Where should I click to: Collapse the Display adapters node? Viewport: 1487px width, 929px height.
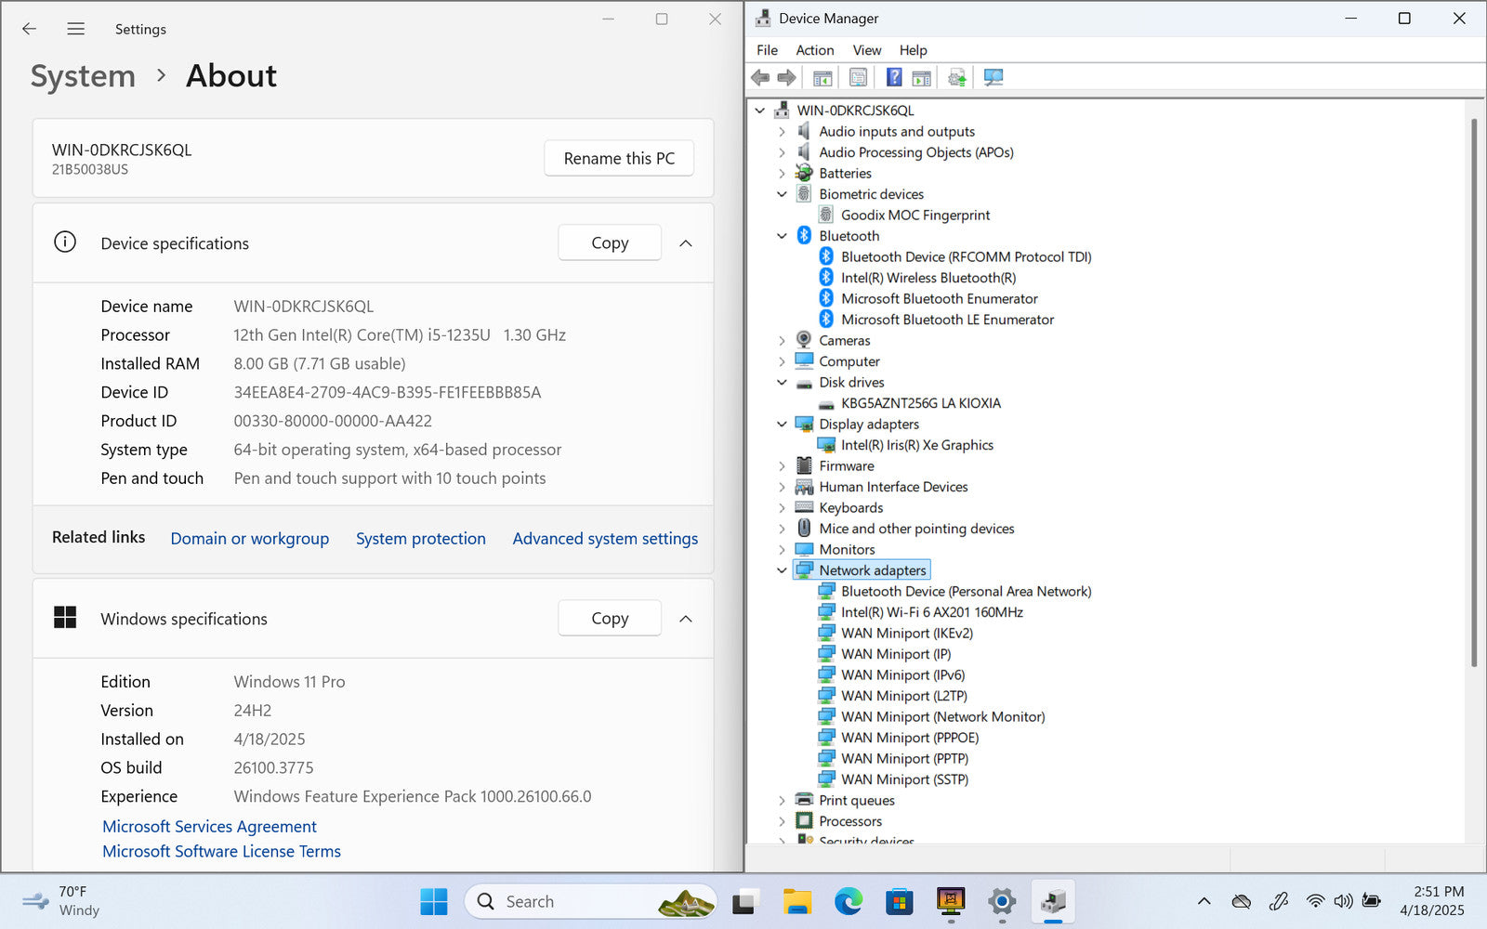click(x=782, y=425)
